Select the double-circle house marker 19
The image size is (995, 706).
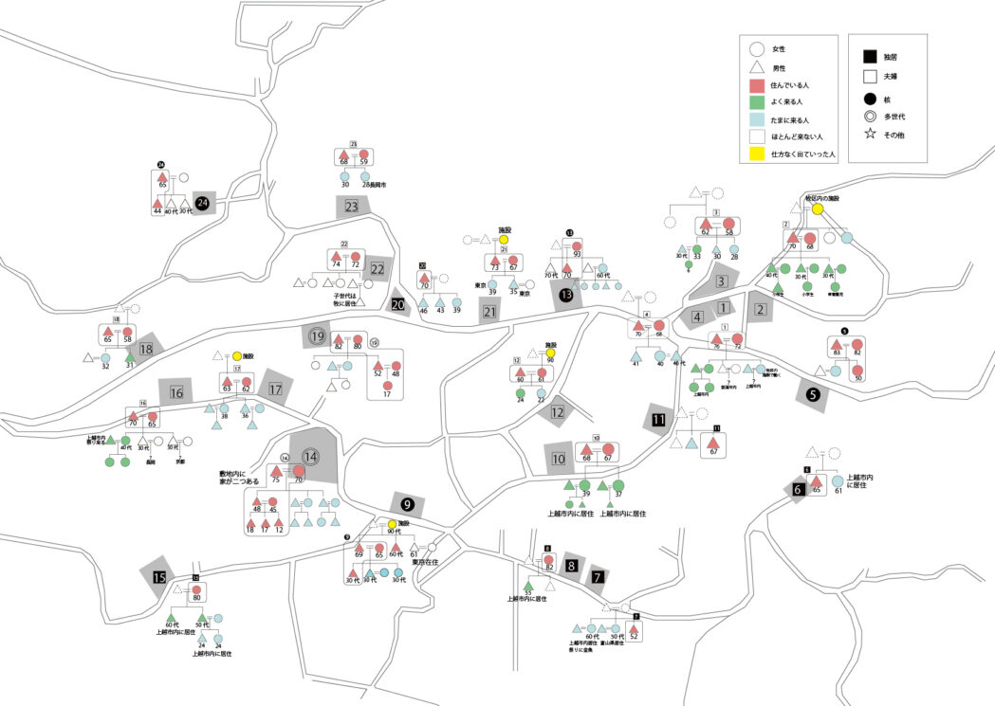tap(317, 335)
